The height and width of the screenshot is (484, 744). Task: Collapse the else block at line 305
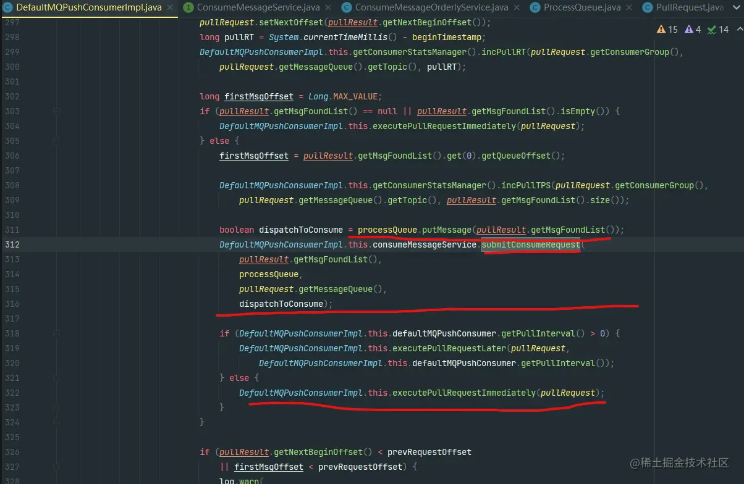tap(56, 141)
